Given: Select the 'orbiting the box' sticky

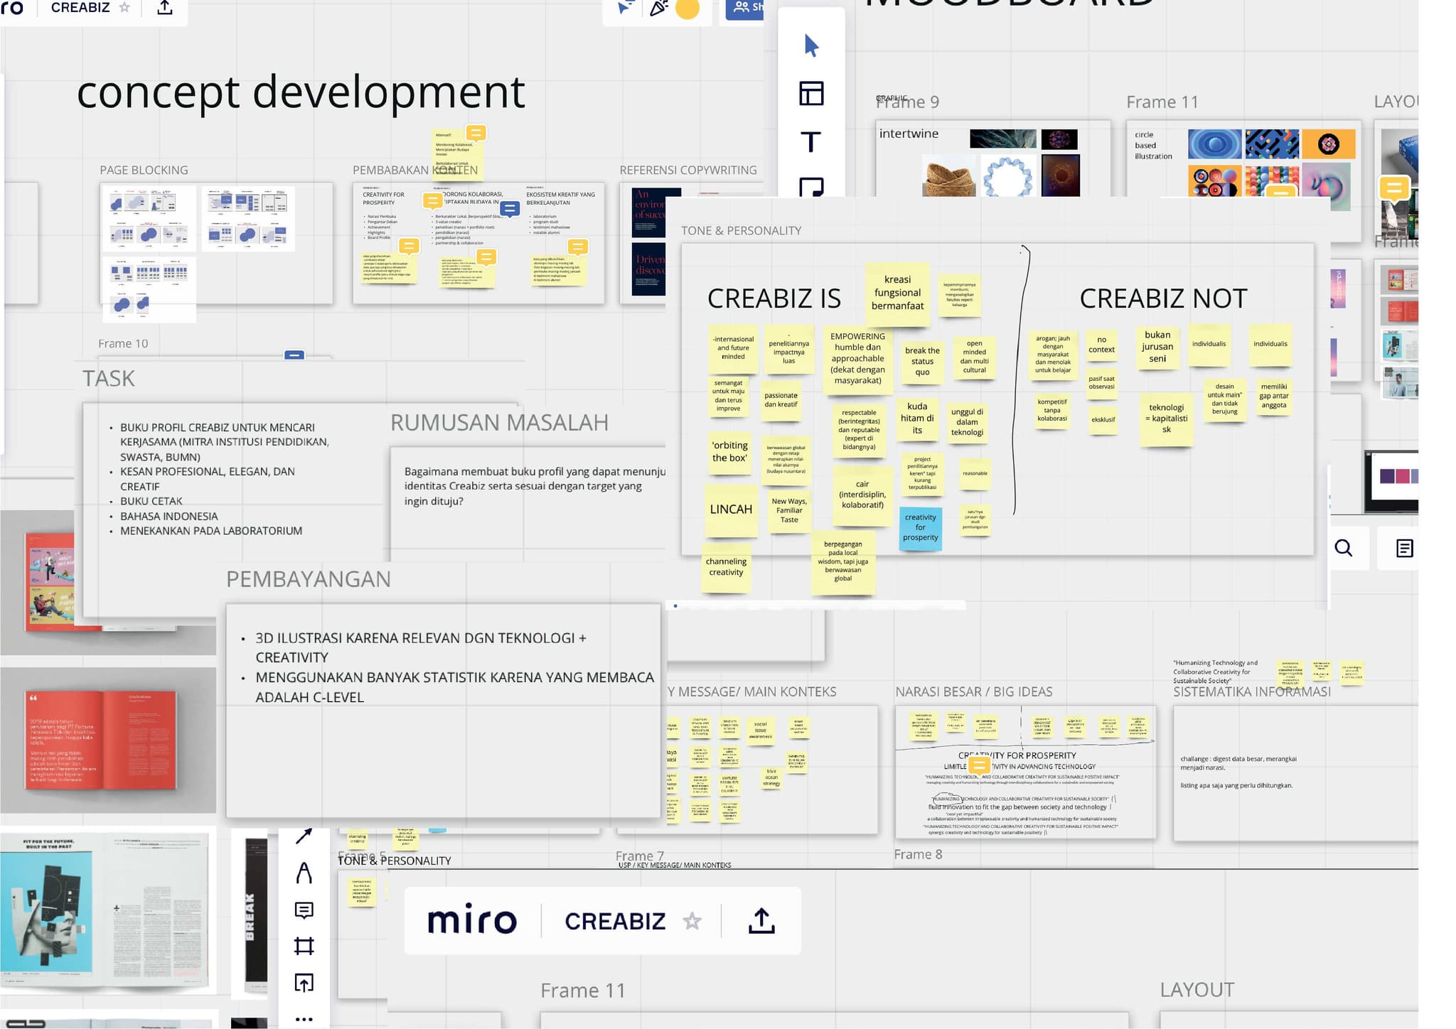Looking at the screenshot, I should point(729,452).
